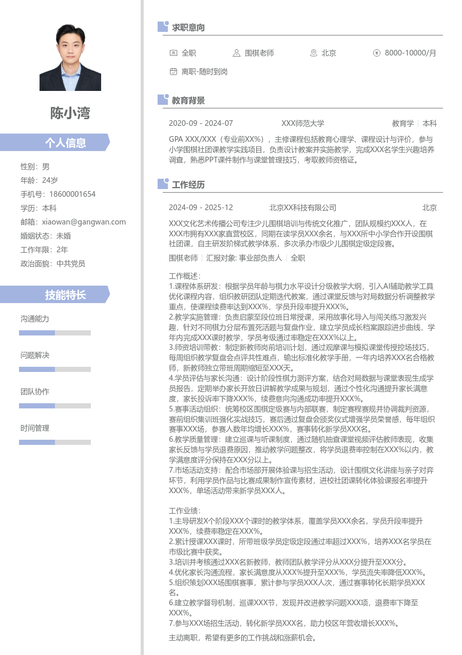The image size is (462, 655).
Task: Click the 团队协作 skill level bar
Action: click(55, 406)
